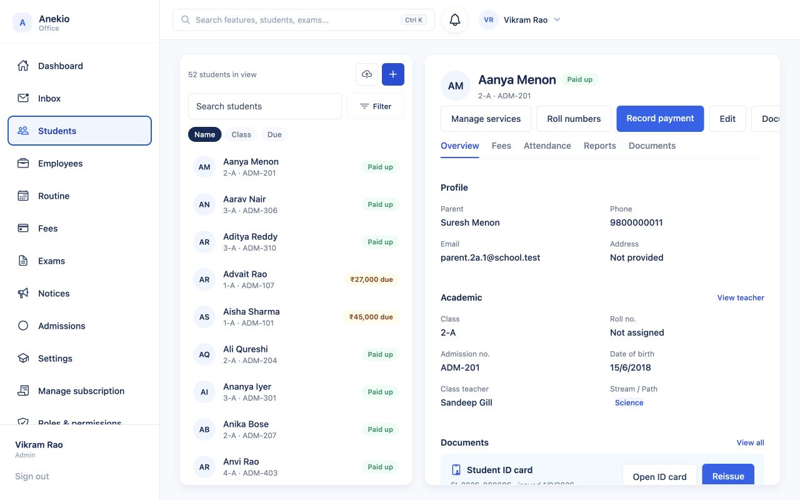Viewport: 800px width, 500px height.
Task: Switch to the Documents tab
Action: (x=652, y=146)
